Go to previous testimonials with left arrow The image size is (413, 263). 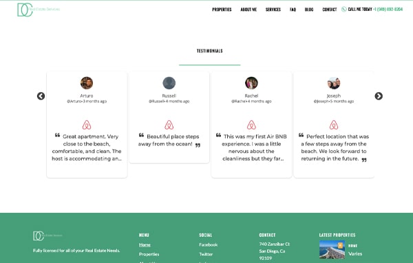[x=41, y=96]
